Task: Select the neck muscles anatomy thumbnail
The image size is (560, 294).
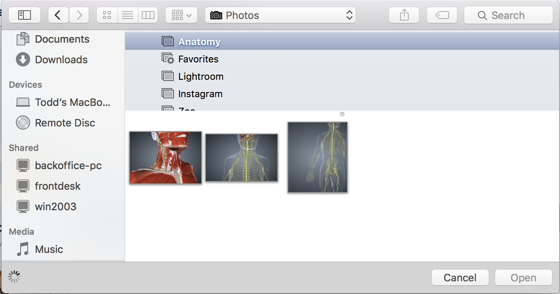Action: (x=166, y=157)
